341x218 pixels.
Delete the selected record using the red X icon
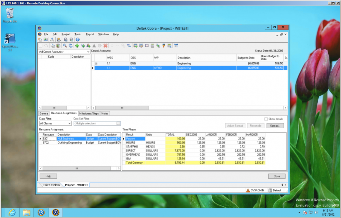[105, 46]
